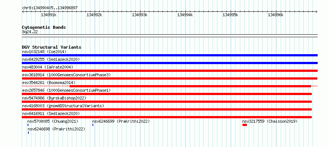
Task: Click the chr8:134990405..134996897 coordinates label
Action: click(x=50, y=8)
